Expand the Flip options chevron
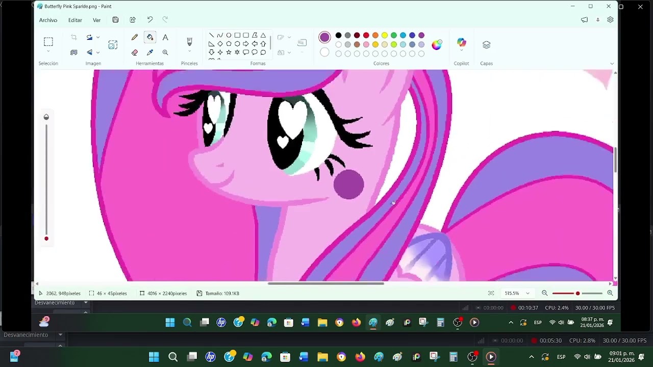 [98, 52]
